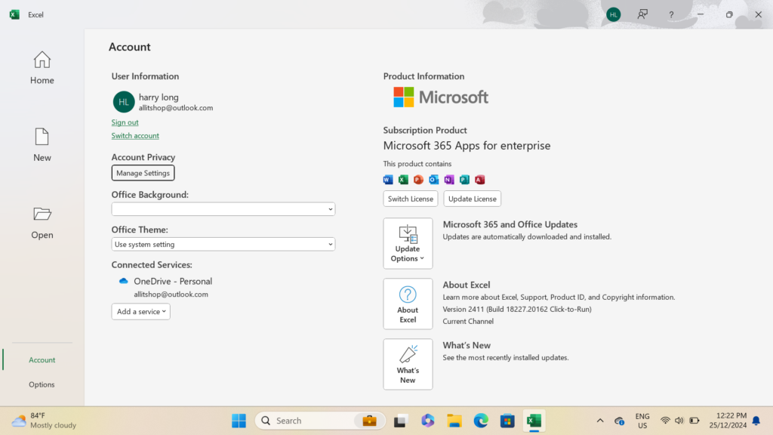The image size is (773, 435).
Task: Click the Publisher icon in product list
Action: point(464,180)
